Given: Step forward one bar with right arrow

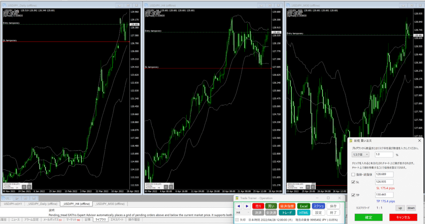Looking at the screenshot, I should [247, 206].
